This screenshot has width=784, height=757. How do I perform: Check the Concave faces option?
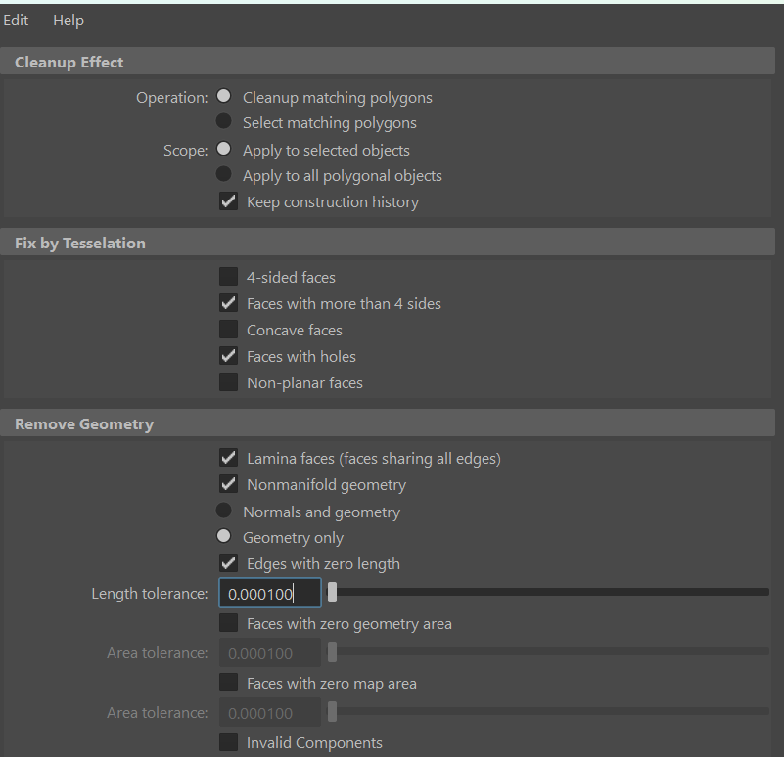pyautogui.click(x=229, y=330)
